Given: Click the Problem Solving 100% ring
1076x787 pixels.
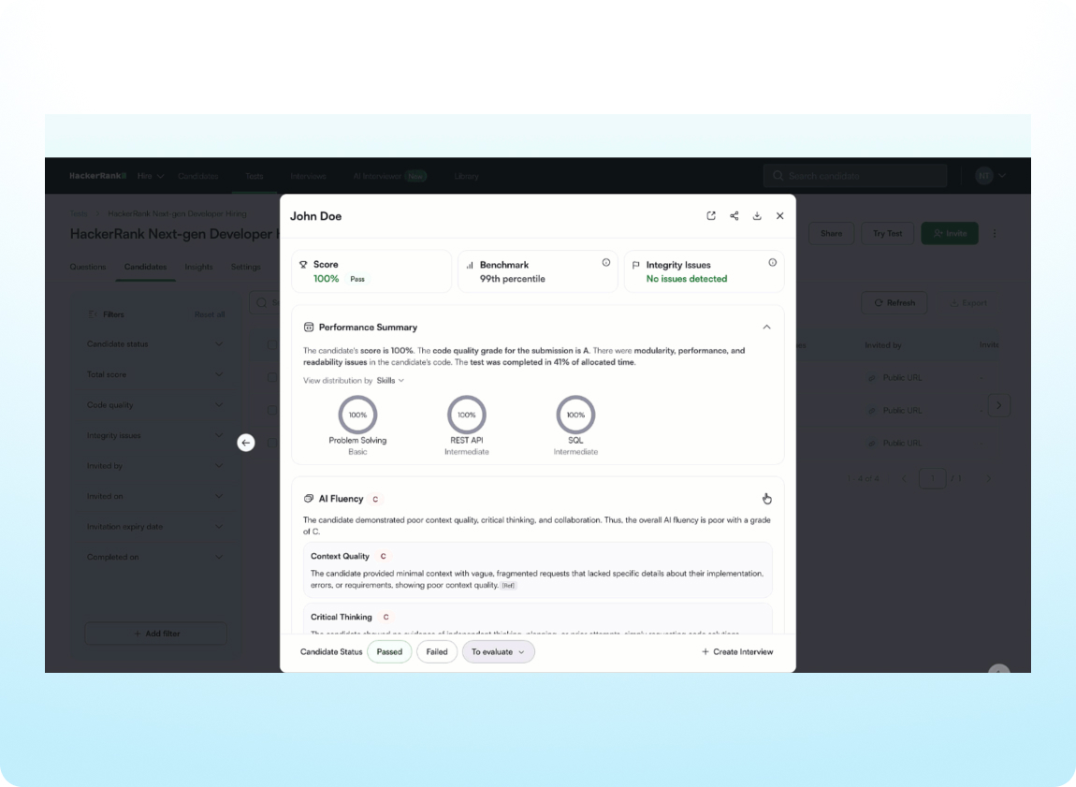Looking at the screenshot, I should point(357,415).
